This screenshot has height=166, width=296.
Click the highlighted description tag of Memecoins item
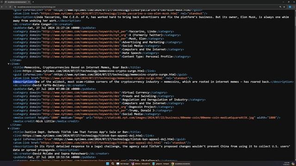tap(24, 82)
